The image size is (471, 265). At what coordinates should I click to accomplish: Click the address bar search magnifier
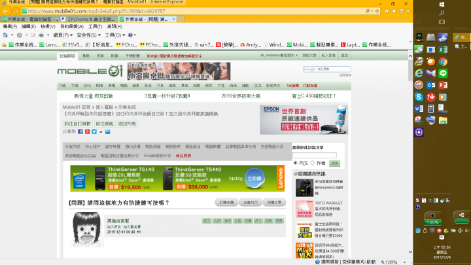[x=368, y=11]
